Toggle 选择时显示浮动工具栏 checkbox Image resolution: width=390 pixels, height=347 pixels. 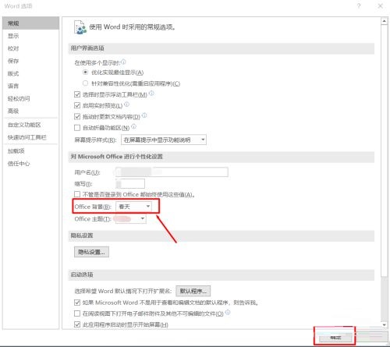pos(77,94)
